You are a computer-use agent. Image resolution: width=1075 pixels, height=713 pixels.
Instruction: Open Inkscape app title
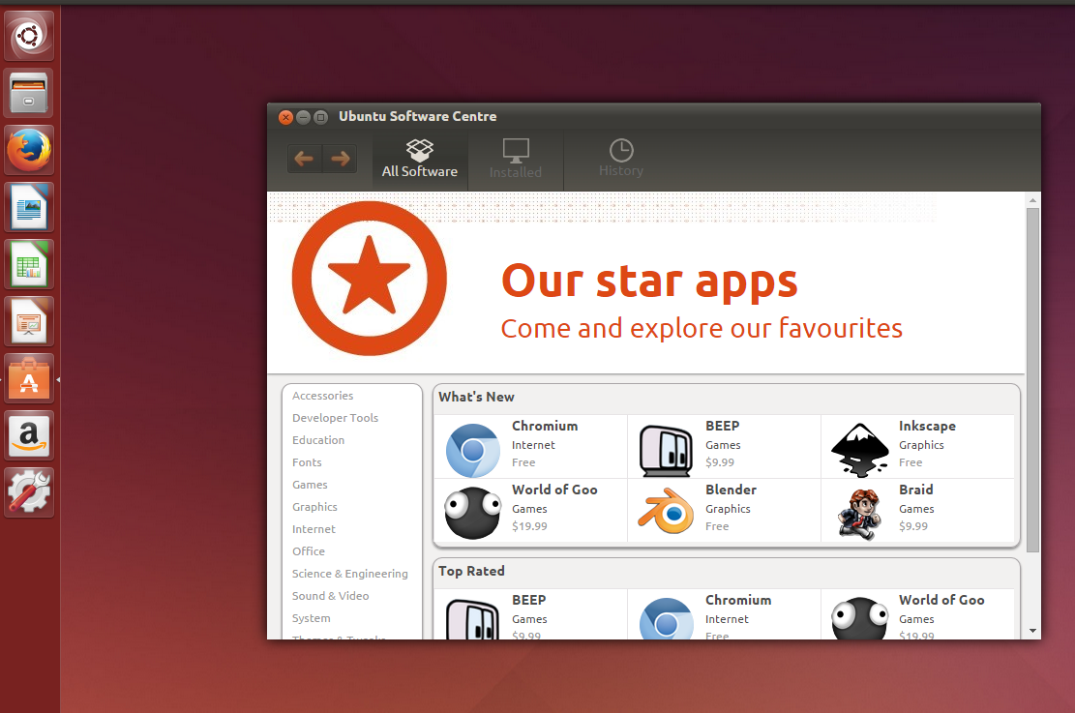click(927, 426)
